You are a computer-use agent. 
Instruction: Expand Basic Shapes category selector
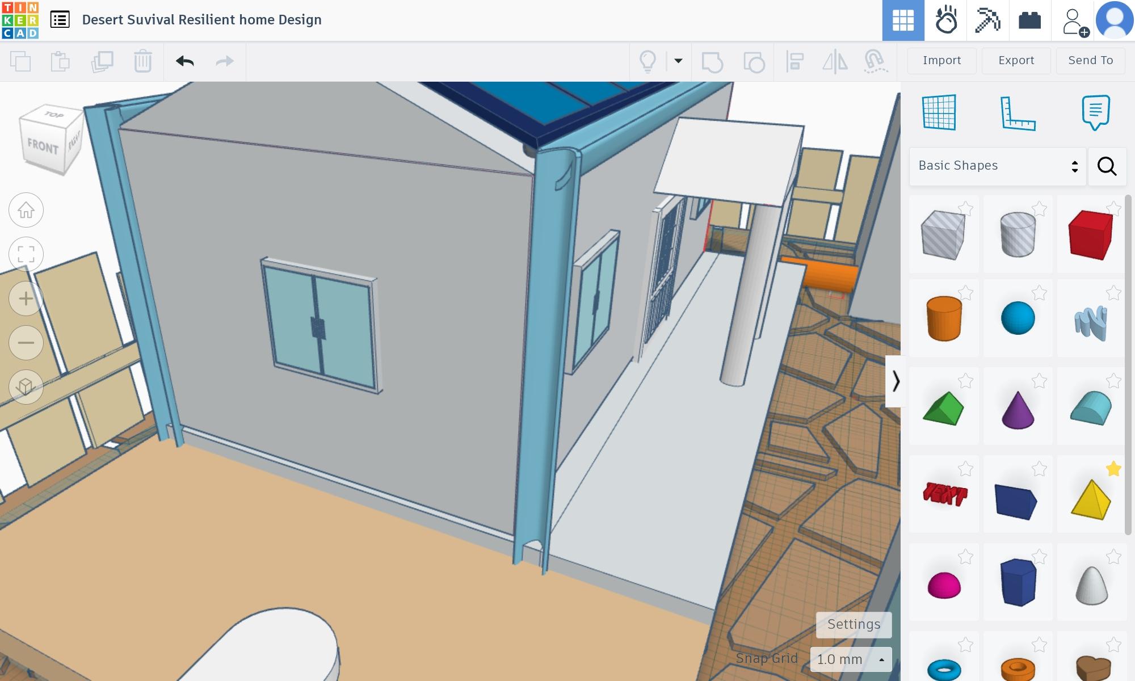pyautogui.click(x=1074, y=166)
